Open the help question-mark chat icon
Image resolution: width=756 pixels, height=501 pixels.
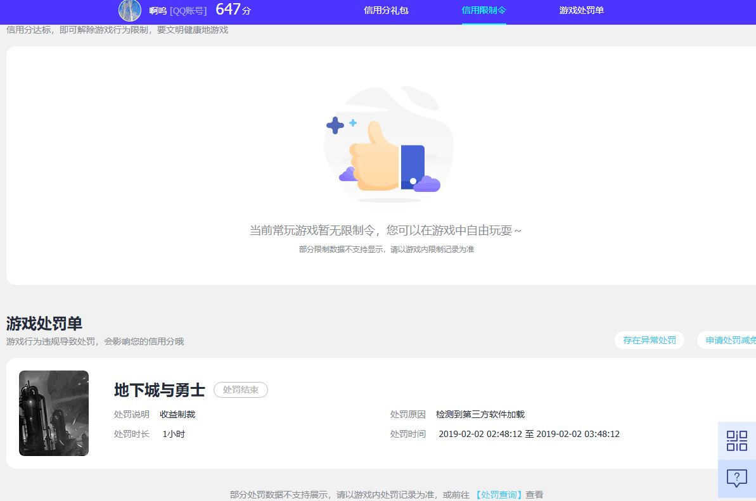coord(736,478)
